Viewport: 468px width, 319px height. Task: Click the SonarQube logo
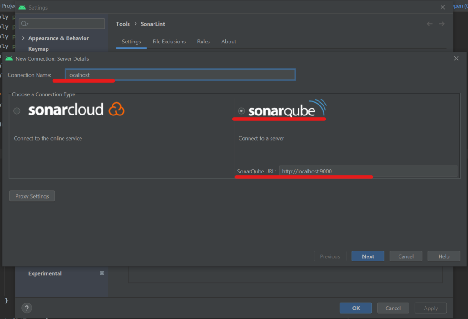287,108
